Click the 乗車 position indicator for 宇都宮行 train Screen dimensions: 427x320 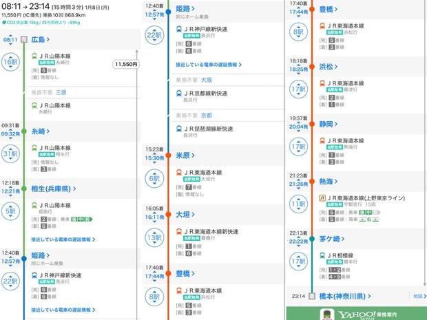(x=370, y=212)
